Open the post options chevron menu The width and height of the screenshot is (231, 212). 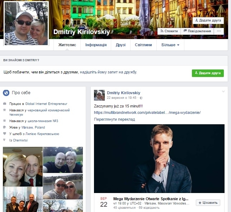pyautogui.click(x=223, y=92)
